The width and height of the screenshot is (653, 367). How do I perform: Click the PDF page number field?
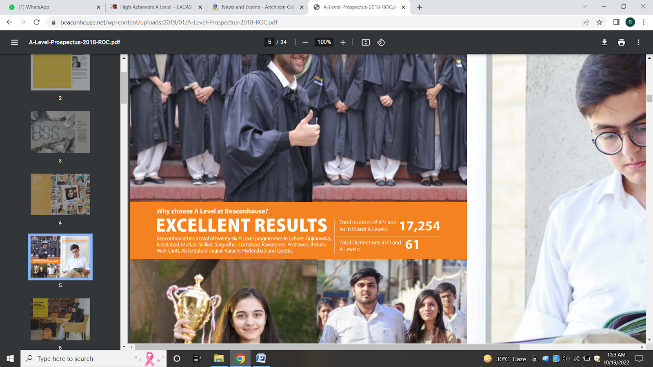click(269, 42)
